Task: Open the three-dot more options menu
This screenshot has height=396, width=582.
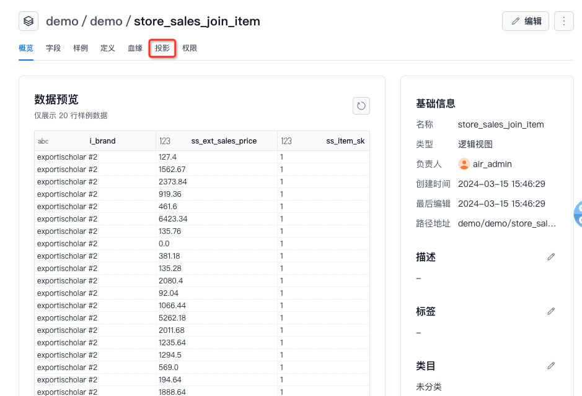Action: coord(563,21)
